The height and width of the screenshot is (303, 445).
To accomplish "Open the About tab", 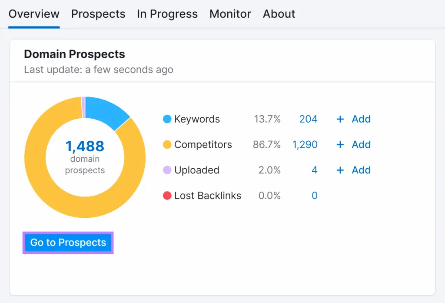I will click(x=279, y=14).
